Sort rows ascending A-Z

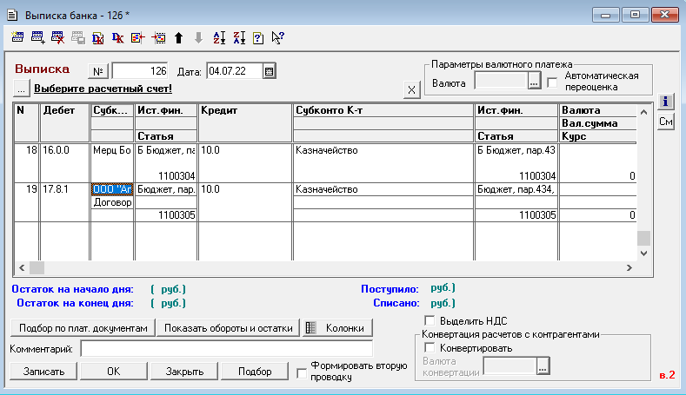[x=219, y=37]
